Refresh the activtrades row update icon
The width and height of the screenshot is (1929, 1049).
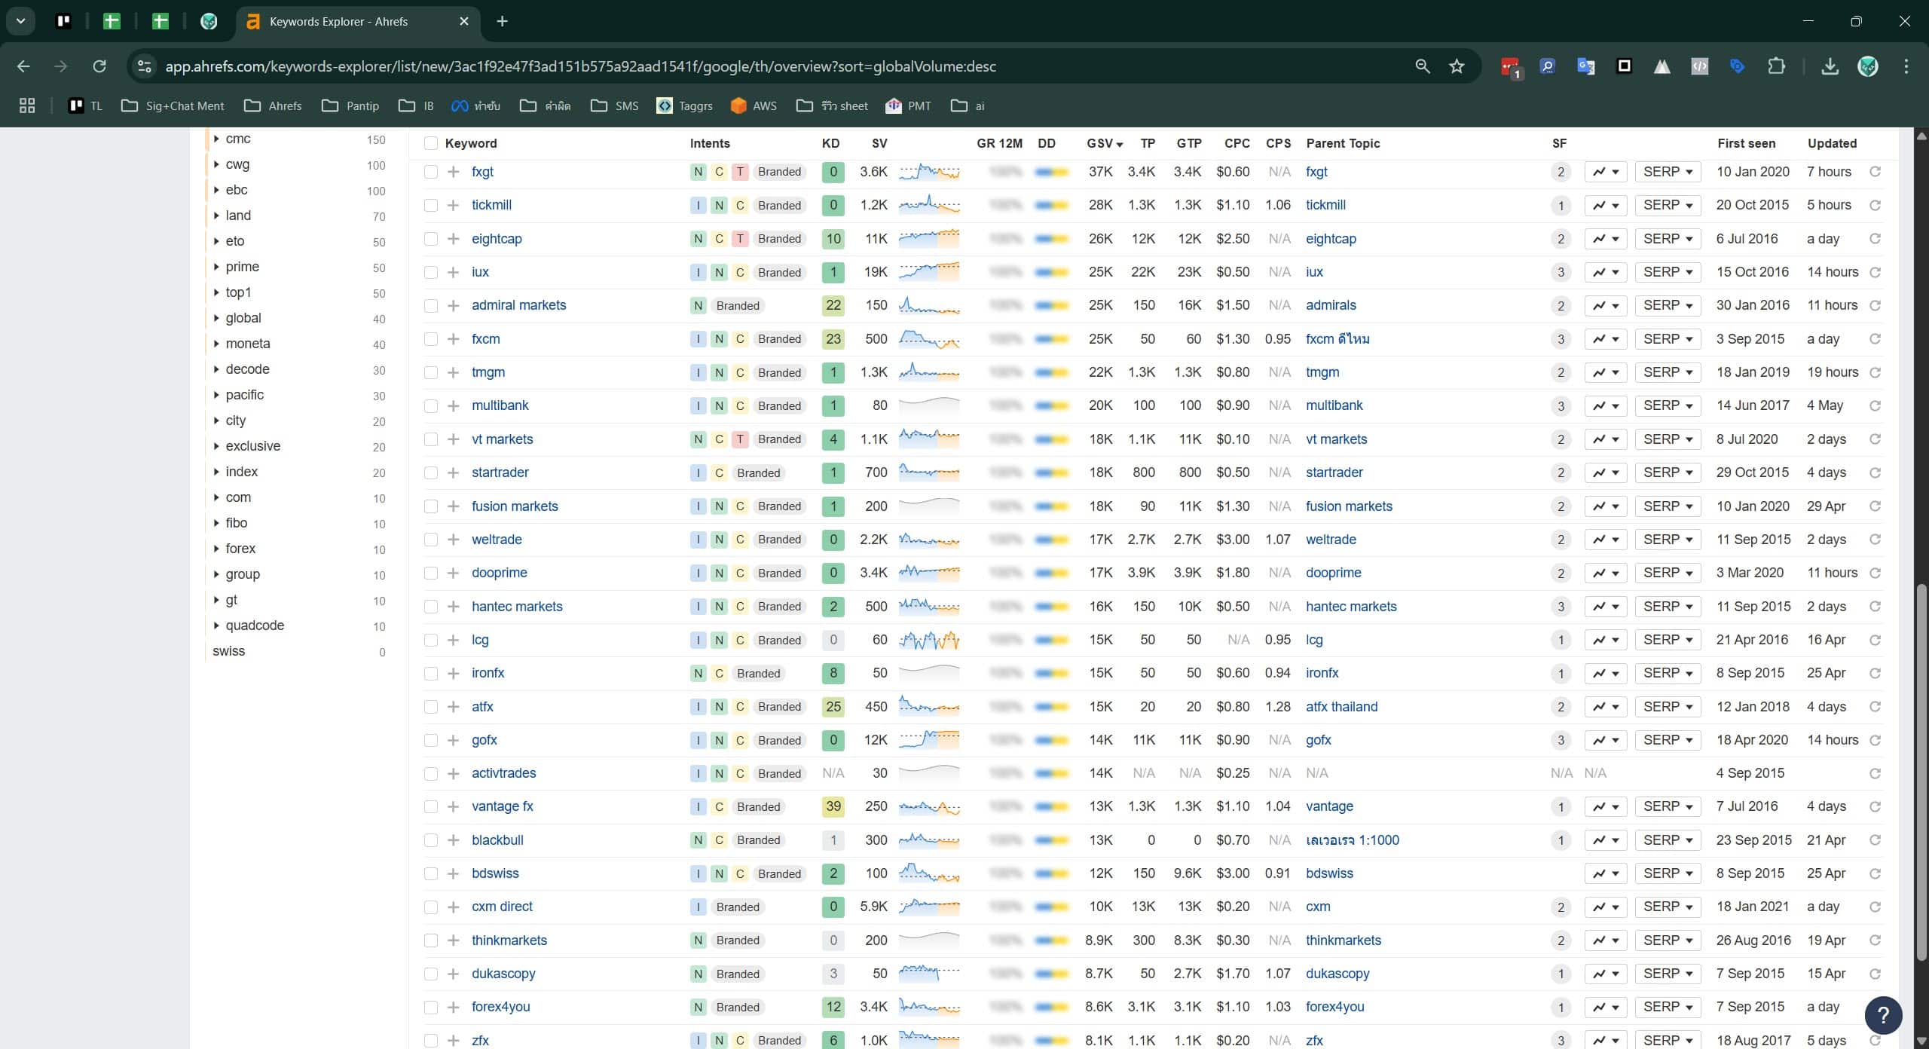(1875, 773)
